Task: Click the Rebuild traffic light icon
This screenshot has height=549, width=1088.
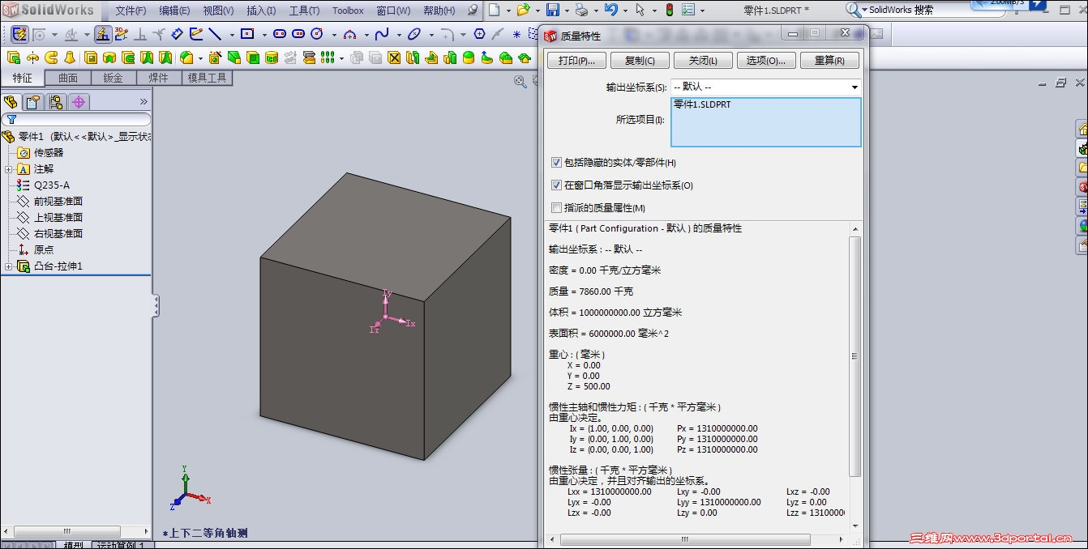Action: coord(670,10)
